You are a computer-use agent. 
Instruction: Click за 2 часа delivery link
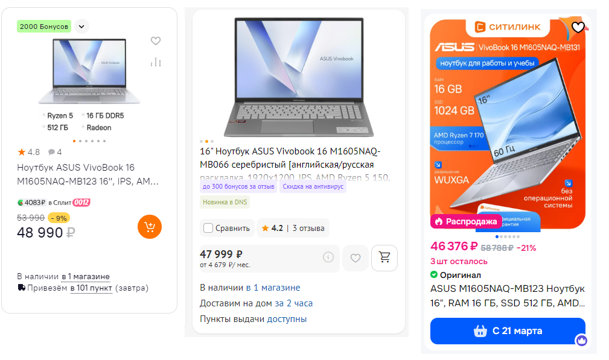pos(293,303)
